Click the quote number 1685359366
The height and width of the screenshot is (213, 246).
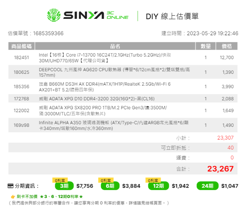point(48,34)
